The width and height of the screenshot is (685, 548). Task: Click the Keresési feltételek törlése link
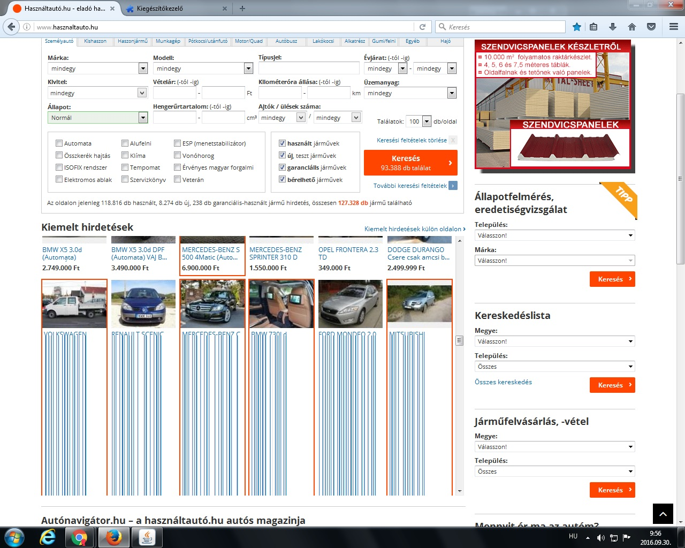(412, 140)
